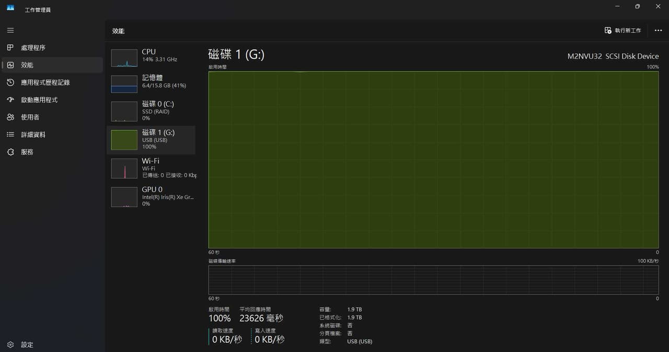Select the GPU 0 performance entry
Image resolution: width=669 pixels, height=352 pixels.
[151, 197]
